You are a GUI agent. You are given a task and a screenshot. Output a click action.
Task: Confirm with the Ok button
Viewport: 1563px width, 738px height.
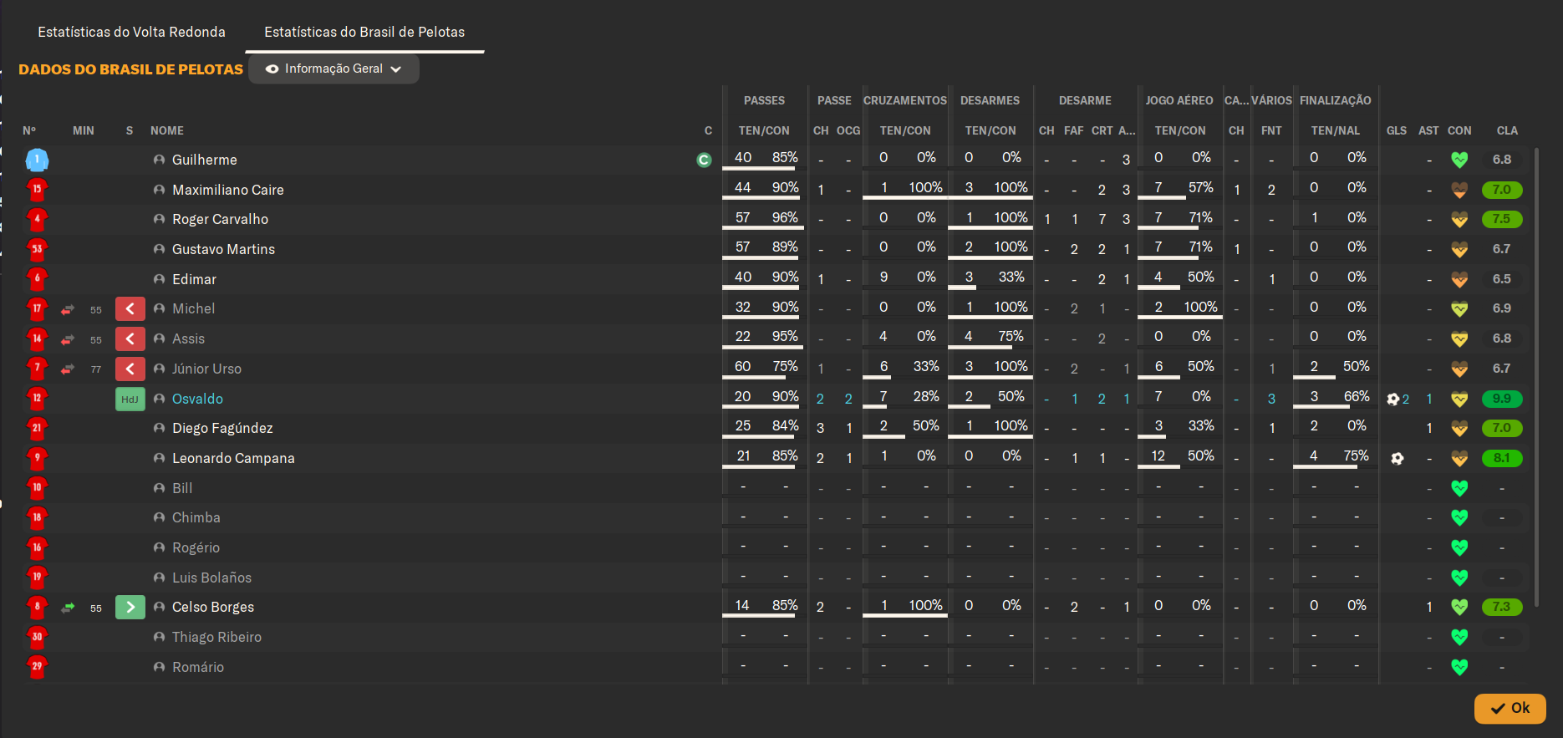(x=1510, y=708)
